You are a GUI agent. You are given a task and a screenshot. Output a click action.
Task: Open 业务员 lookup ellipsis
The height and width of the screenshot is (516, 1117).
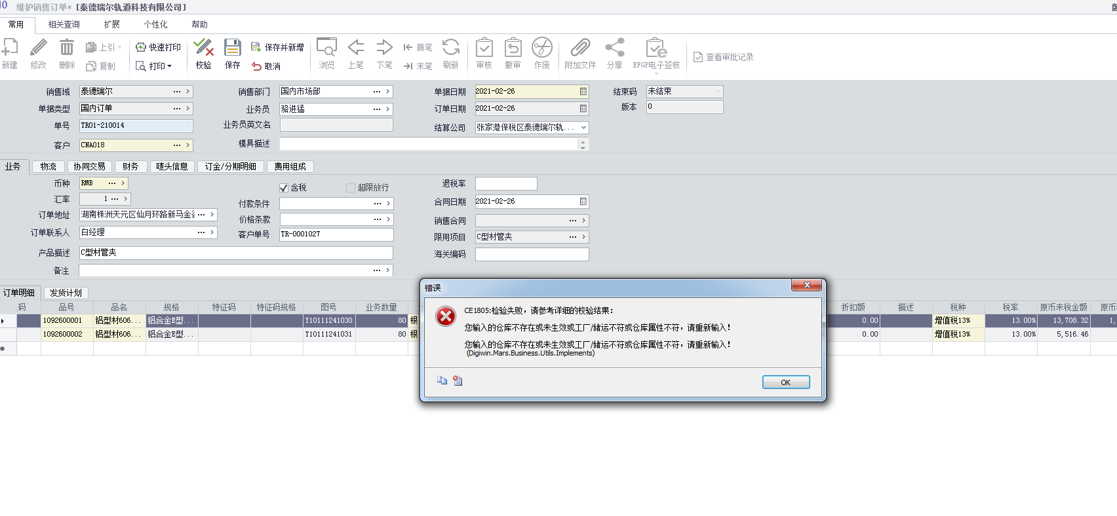[377, 109]
